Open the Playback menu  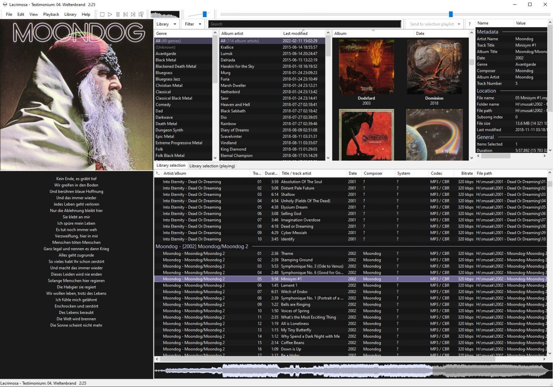click(x=51, y=14)
